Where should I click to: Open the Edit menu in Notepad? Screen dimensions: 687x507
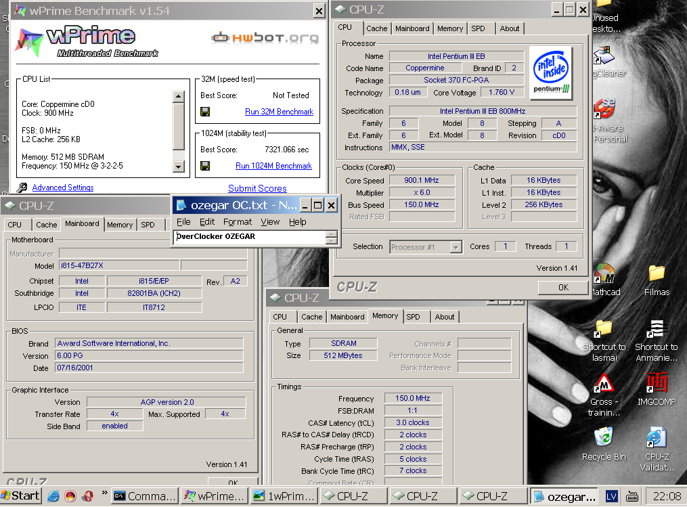coord(207,222)
